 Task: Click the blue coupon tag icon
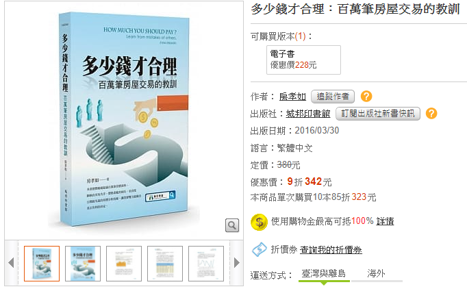click(259, 249)
